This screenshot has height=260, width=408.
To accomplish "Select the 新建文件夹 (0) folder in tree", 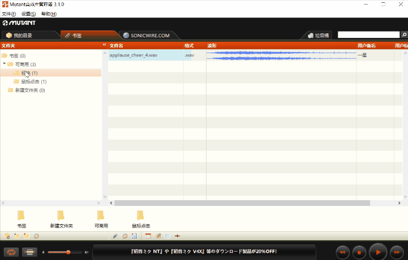I will click(30, 90).
